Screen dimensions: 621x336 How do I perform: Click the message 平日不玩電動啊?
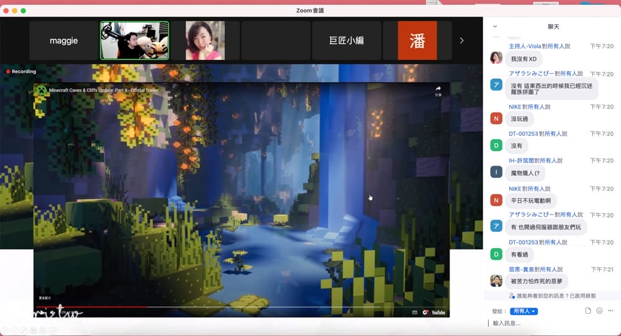click(x=531, y=201)
